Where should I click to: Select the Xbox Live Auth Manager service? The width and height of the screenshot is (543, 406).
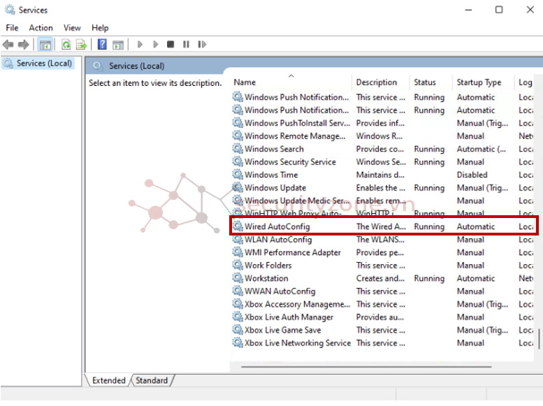click(x=384, y=317)
